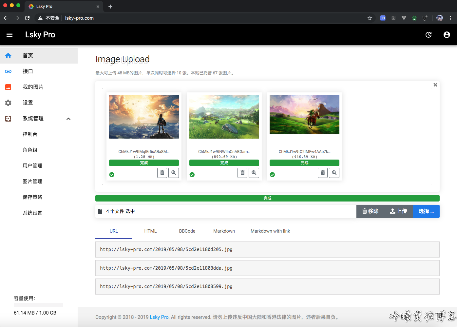
Task: Click the 完成 progress bar of 1.28 MB image
Action: (x=144, y=163)
